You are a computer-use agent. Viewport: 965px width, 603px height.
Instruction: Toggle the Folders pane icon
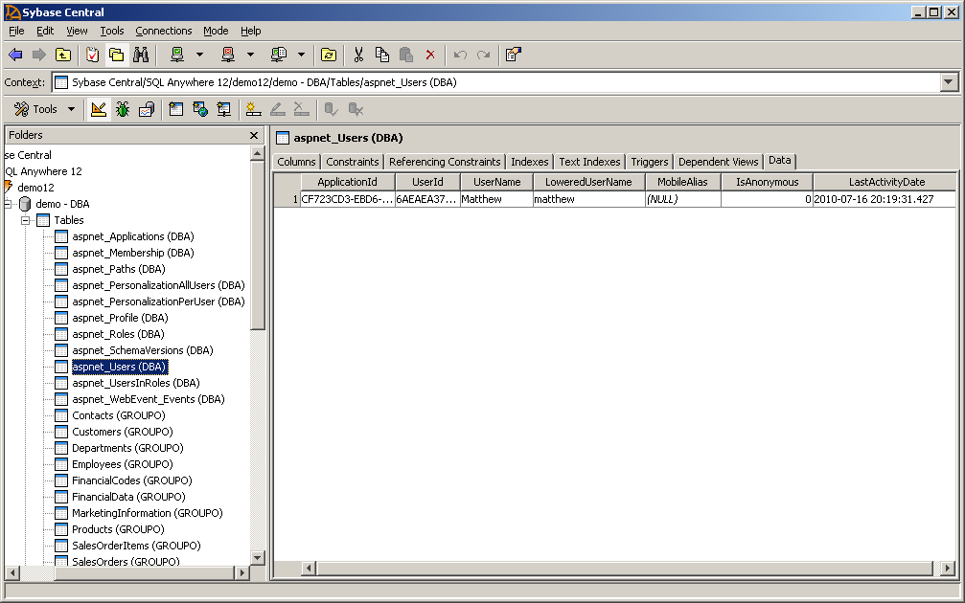[x=116, y=55]
